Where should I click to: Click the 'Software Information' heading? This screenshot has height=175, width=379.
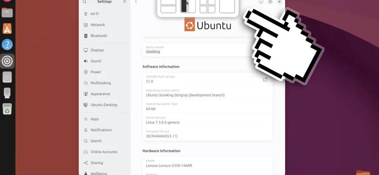(161, 66)
